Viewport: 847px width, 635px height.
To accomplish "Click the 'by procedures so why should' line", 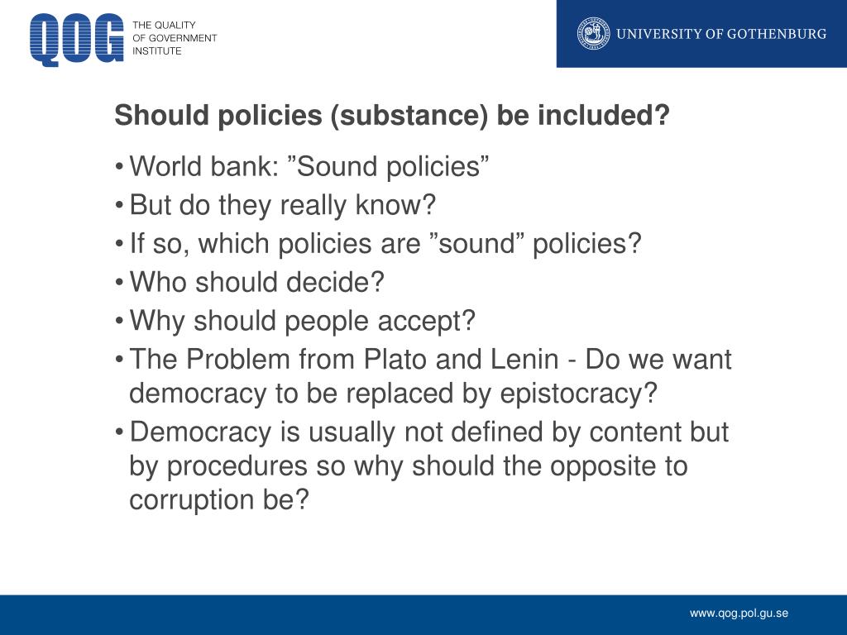I will point(409,466).
